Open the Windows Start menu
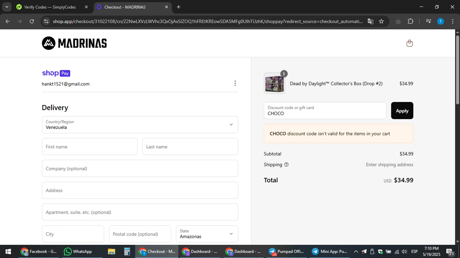The width and height of the screenshot is (460, 258). coord(8,252)
